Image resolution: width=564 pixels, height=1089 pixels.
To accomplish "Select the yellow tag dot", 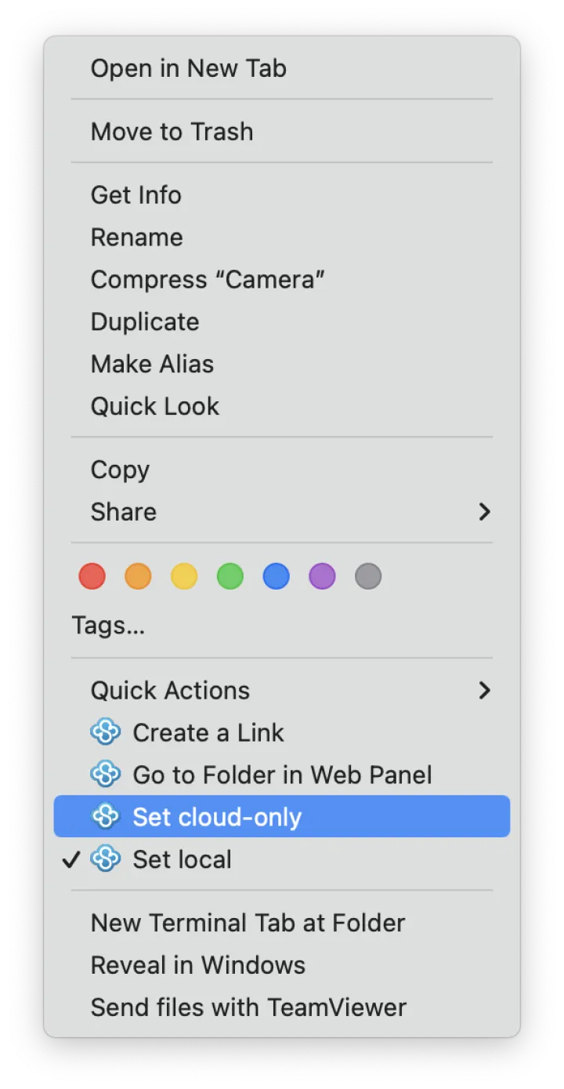I will (x=184, y=576).
